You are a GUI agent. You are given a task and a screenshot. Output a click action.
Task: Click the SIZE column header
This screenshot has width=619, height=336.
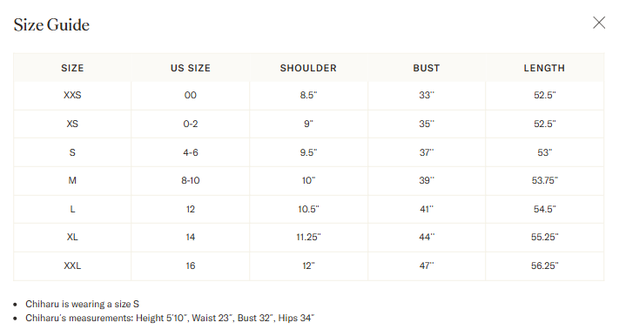point(72,68)
